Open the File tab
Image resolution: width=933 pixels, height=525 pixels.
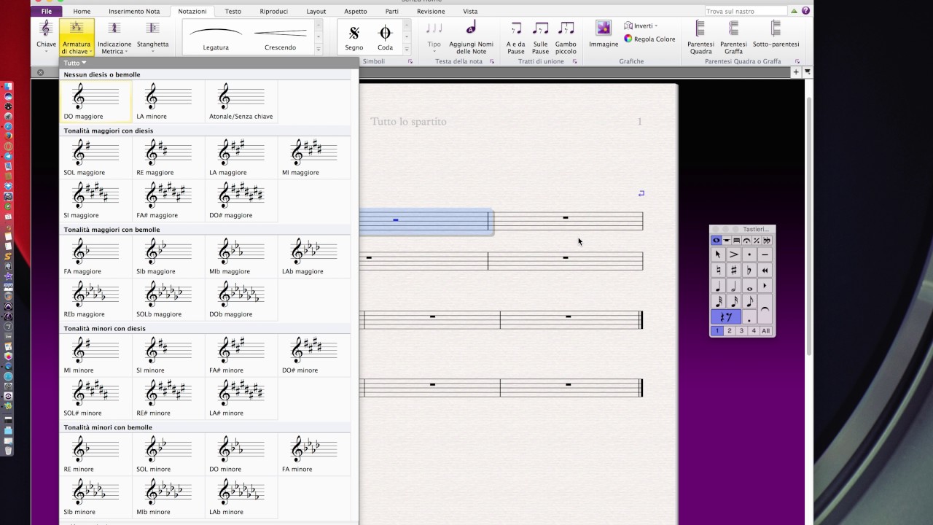tap(47, 12)
